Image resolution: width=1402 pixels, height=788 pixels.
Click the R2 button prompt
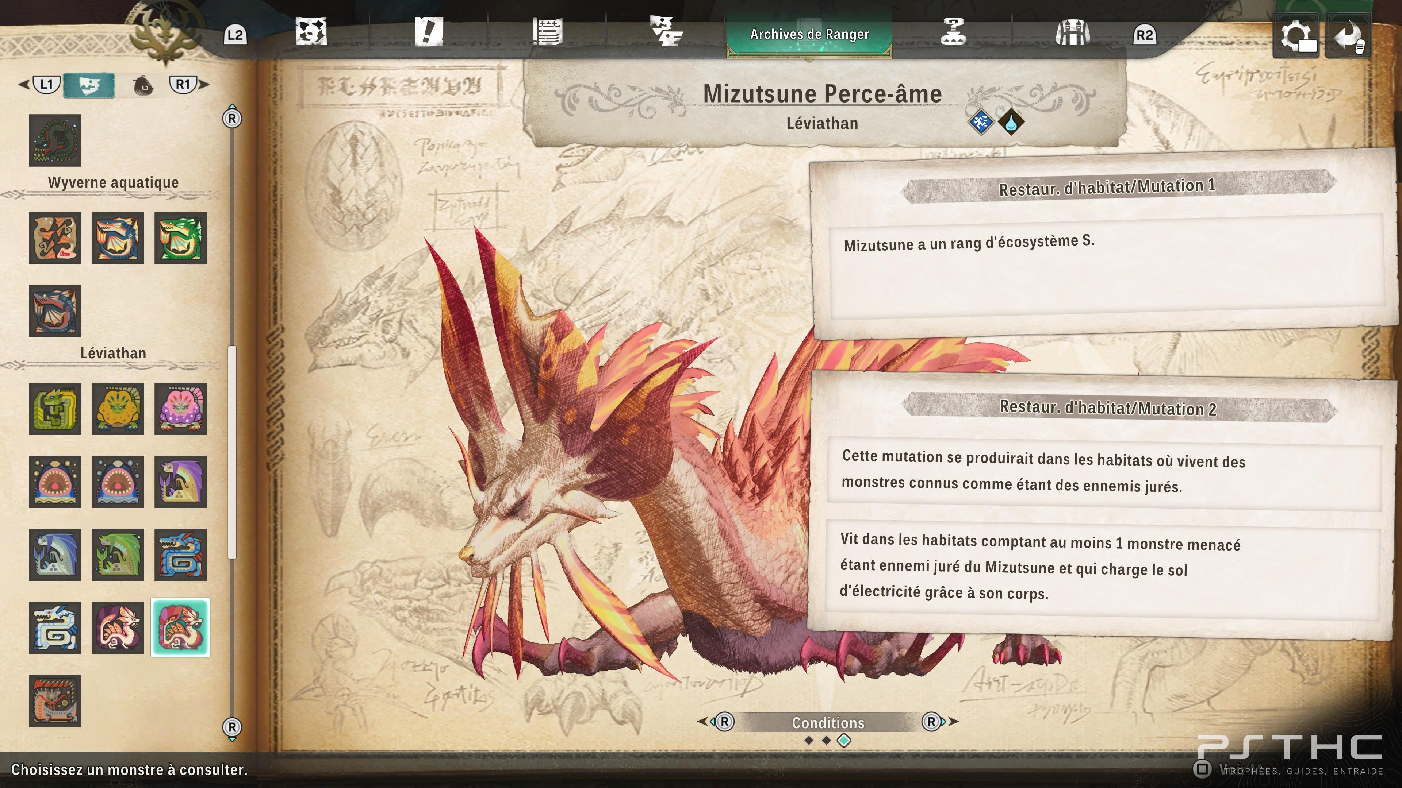pos(1144,35)
